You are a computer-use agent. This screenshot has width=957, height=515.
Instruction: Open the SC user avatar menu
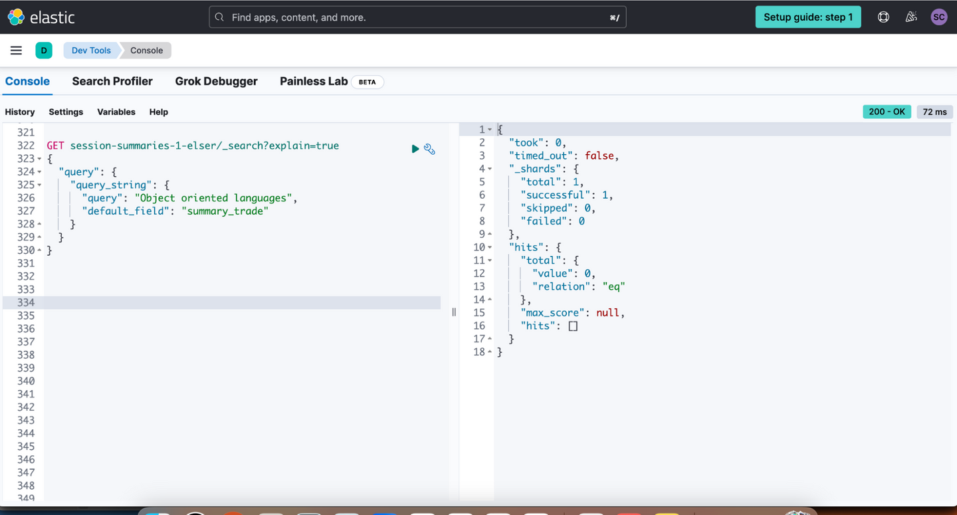(938, 17)
